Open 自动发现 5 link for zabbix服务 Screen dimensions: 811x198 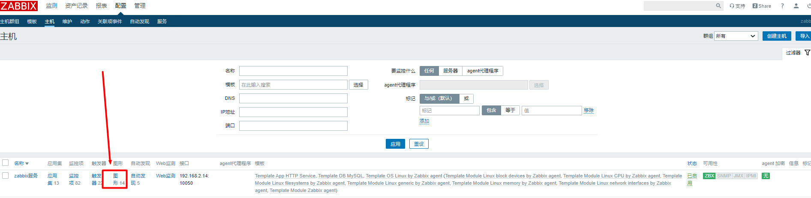[138, 179]
